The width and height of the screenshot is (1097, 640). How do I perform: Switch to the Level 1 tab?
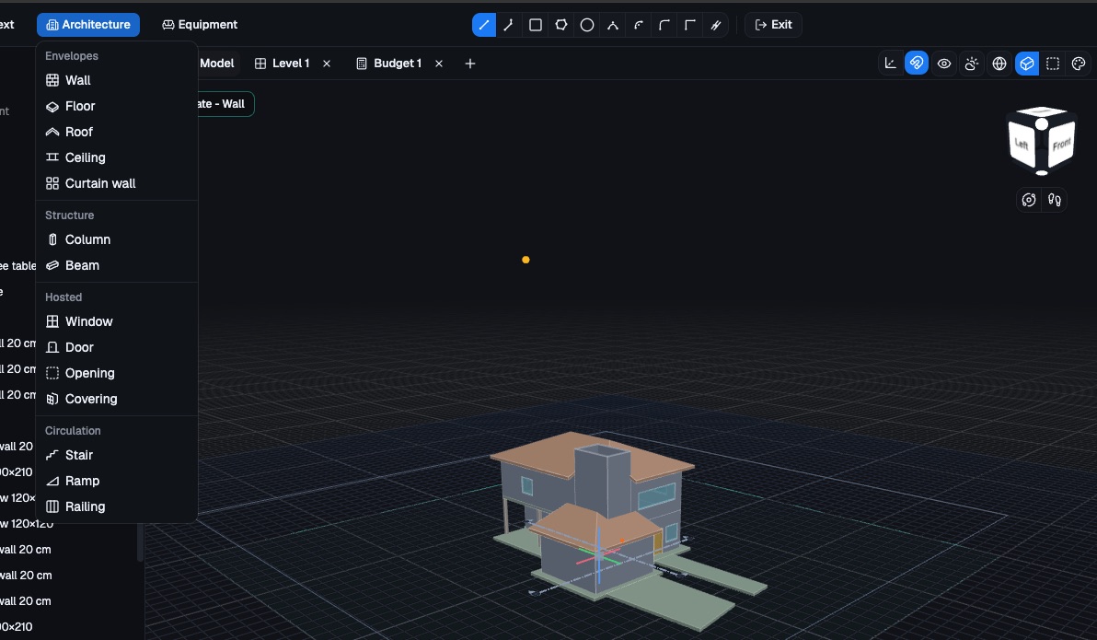pyautogui.click(x=283, y=64)
